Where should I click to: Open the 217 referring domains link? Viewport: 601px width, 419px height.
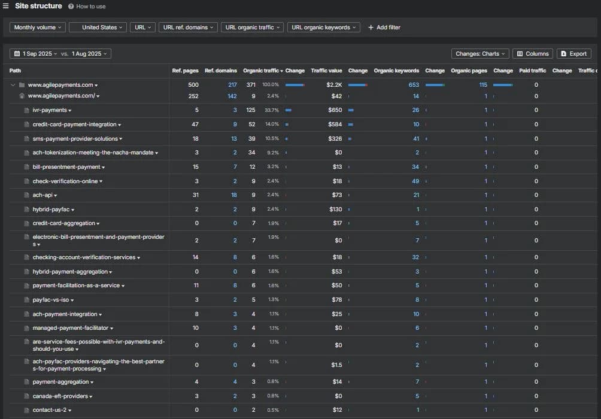point(232,85)
